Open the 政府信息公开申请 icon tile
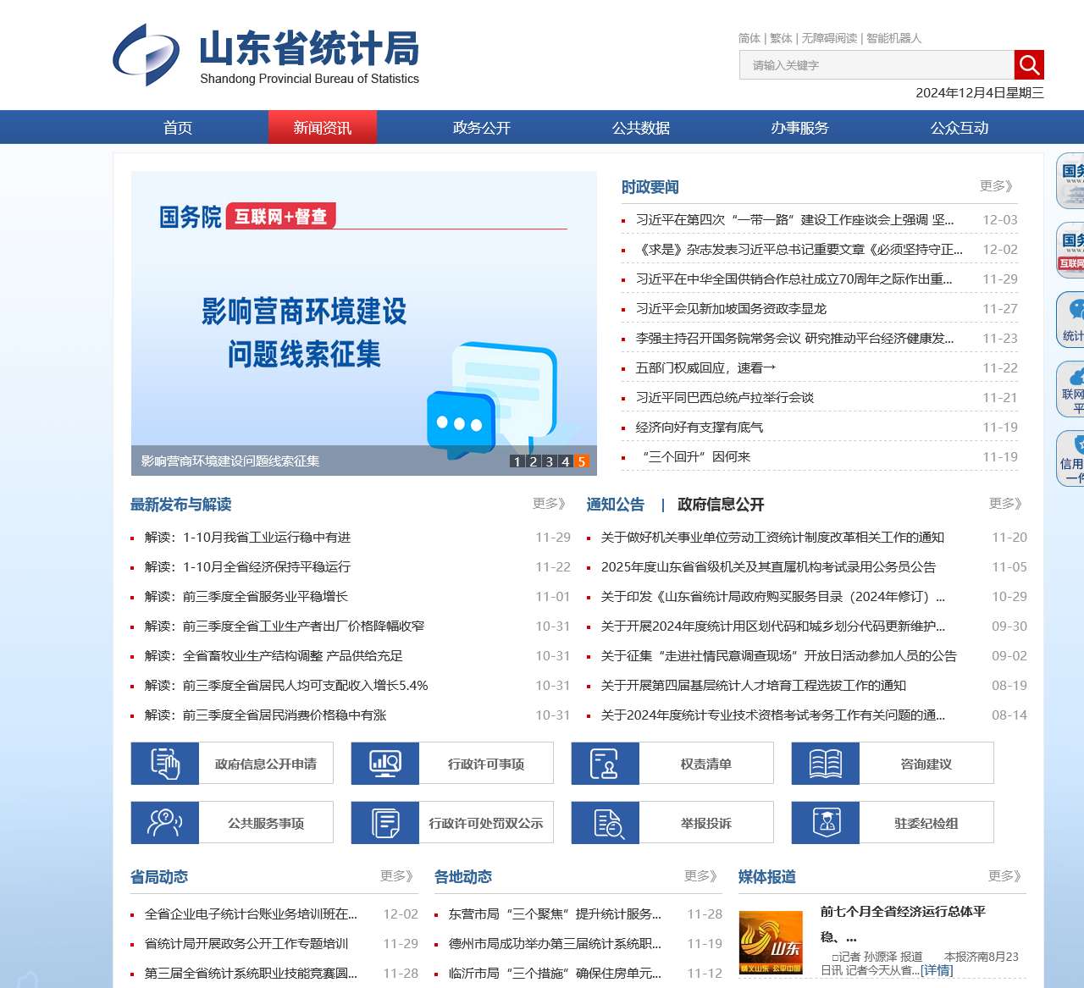 coord(232,764)
